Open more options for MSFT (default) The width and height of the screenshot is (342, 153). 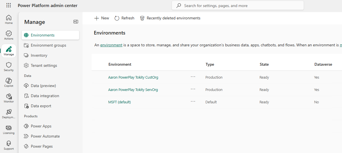pyautogui.click(x=193, y=101)
